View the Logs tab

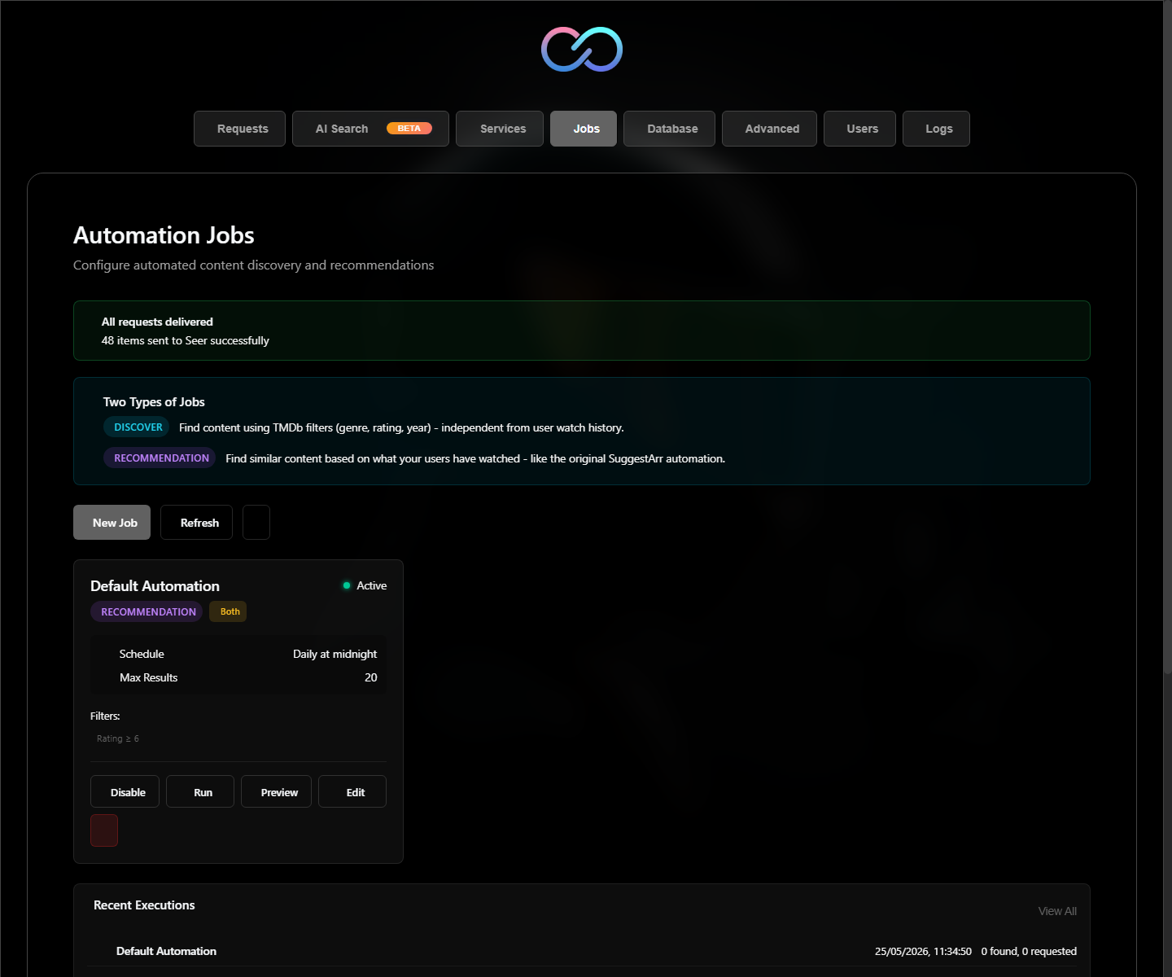point(936,129)
